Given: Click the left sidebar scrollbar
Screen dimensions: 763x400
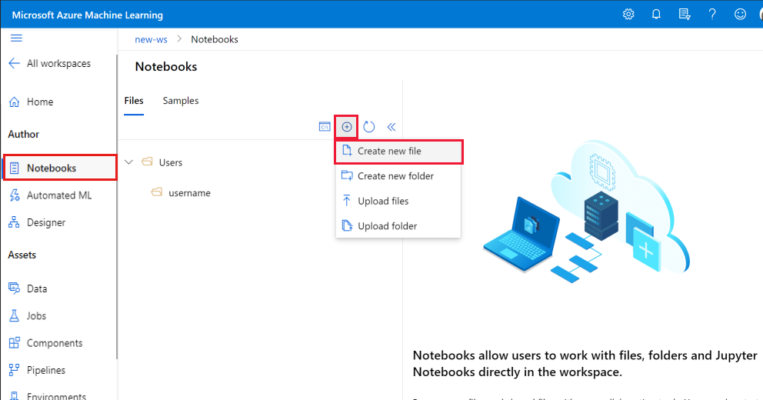Looking at the screenshot, I should point(116,207).
